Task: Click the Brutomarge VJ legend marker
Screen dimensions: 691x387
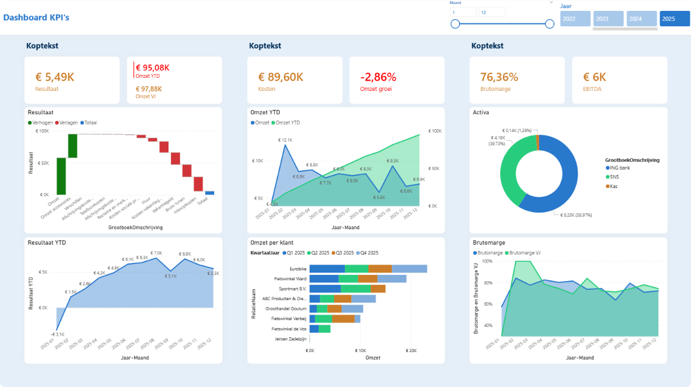Action: [x=506, y=253]
